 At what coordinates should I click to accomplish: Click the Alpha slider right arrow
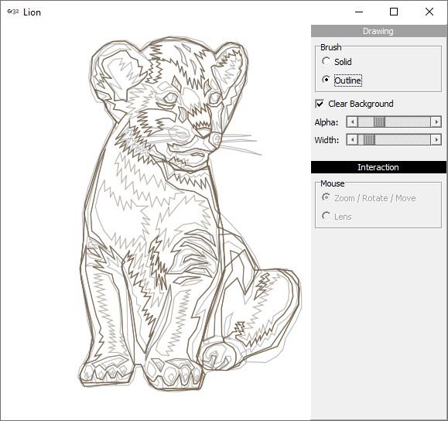click(436, 122)
